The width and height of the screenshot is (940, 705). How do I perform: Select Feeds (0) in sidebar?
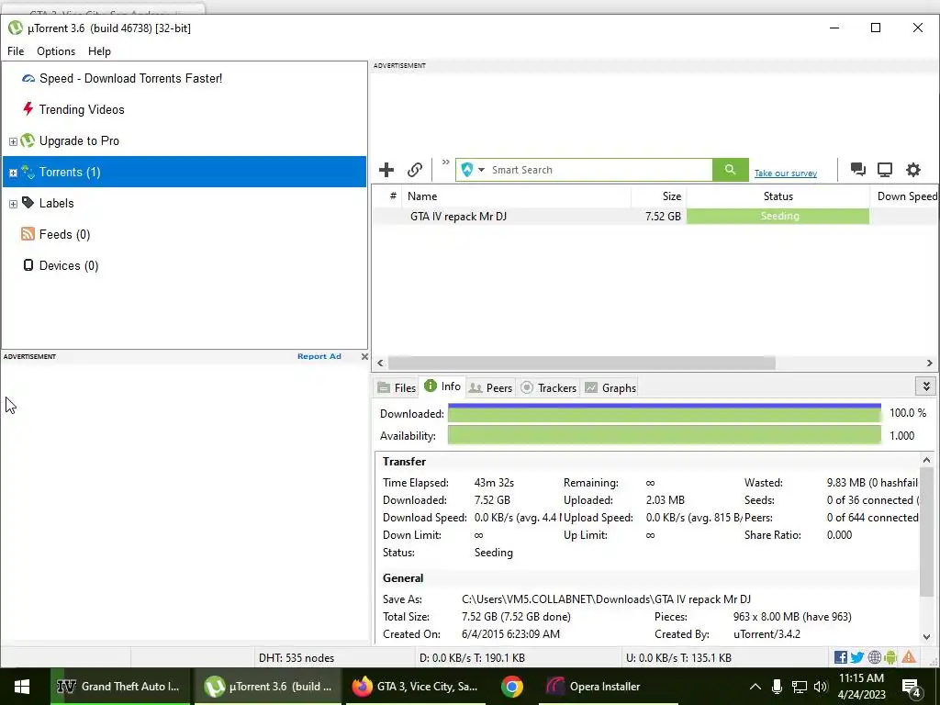[64, 234]
